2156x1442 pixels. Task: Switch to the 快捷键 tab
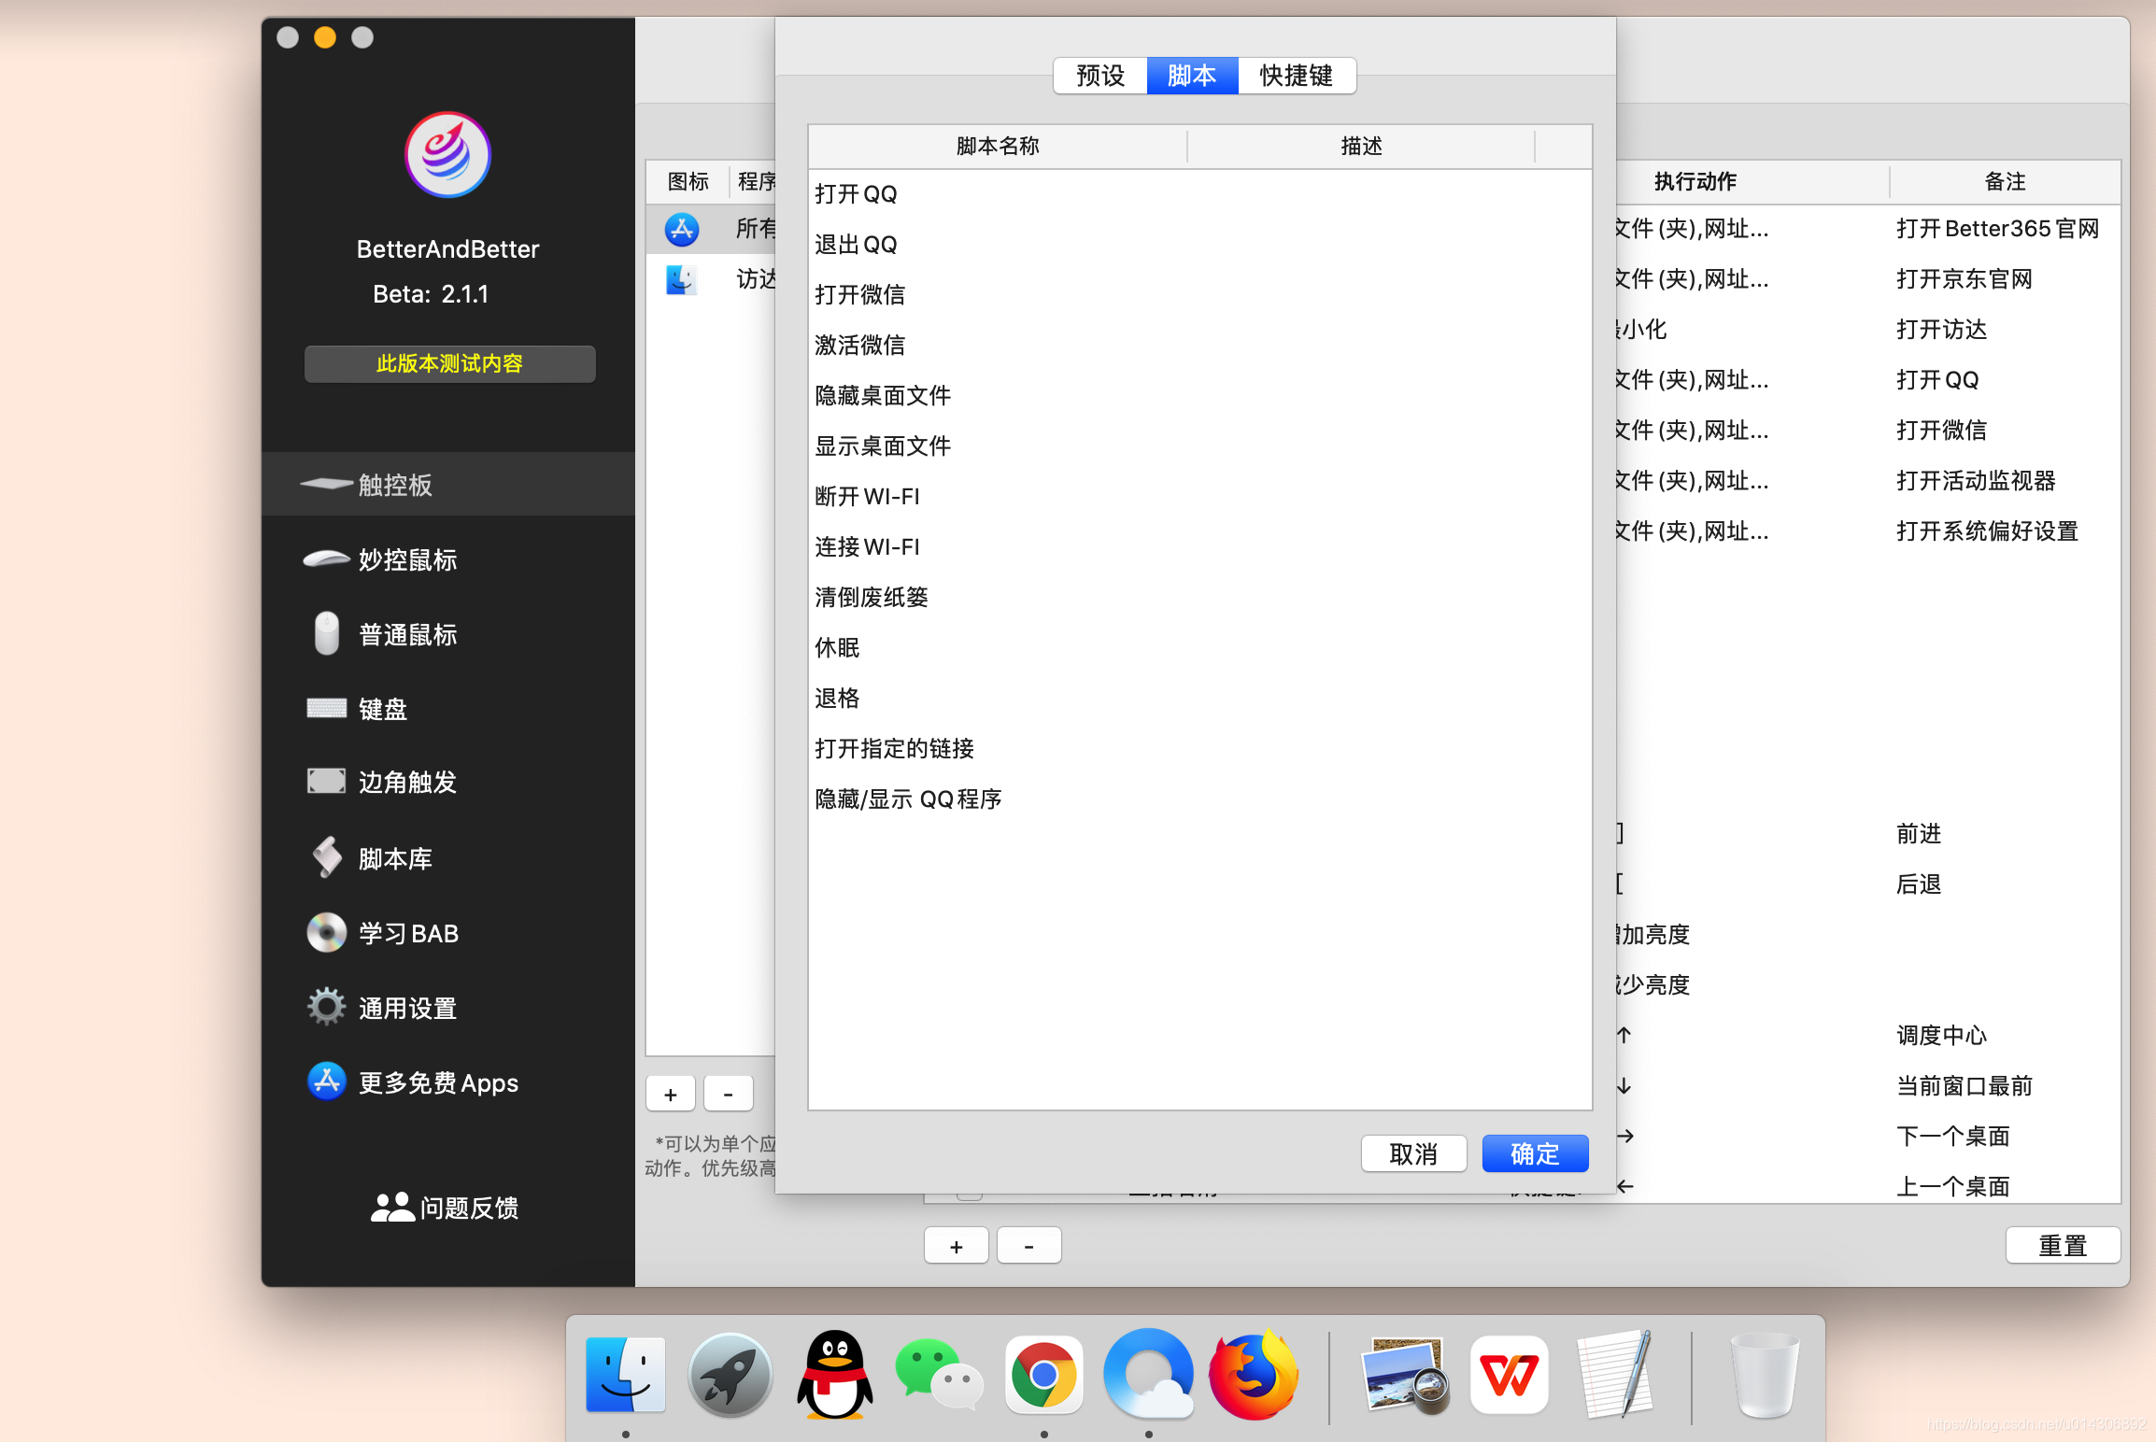pyautogui.click(x=1297, y=76)
